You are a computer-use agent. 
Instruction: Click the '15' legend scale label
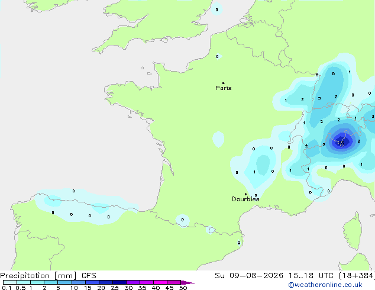coord(88,288)
